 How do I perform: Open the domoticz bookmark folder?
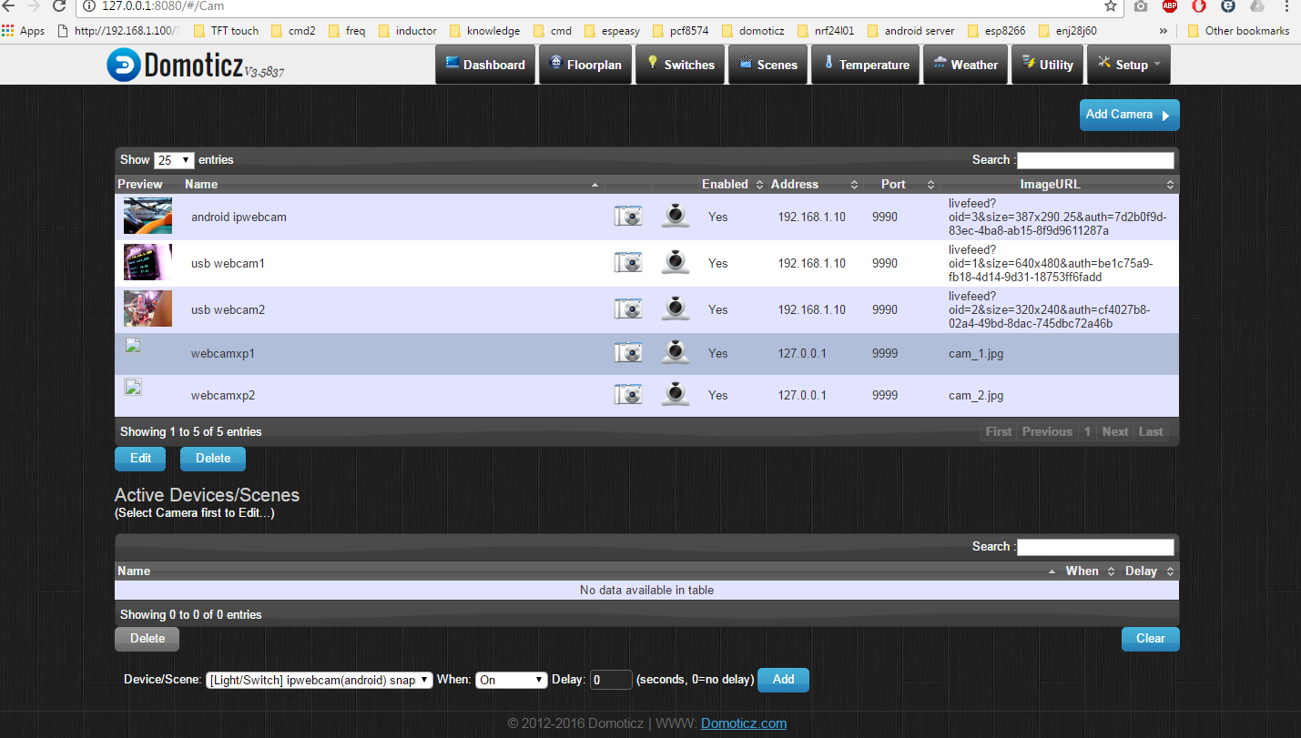(x=753, y=30)
